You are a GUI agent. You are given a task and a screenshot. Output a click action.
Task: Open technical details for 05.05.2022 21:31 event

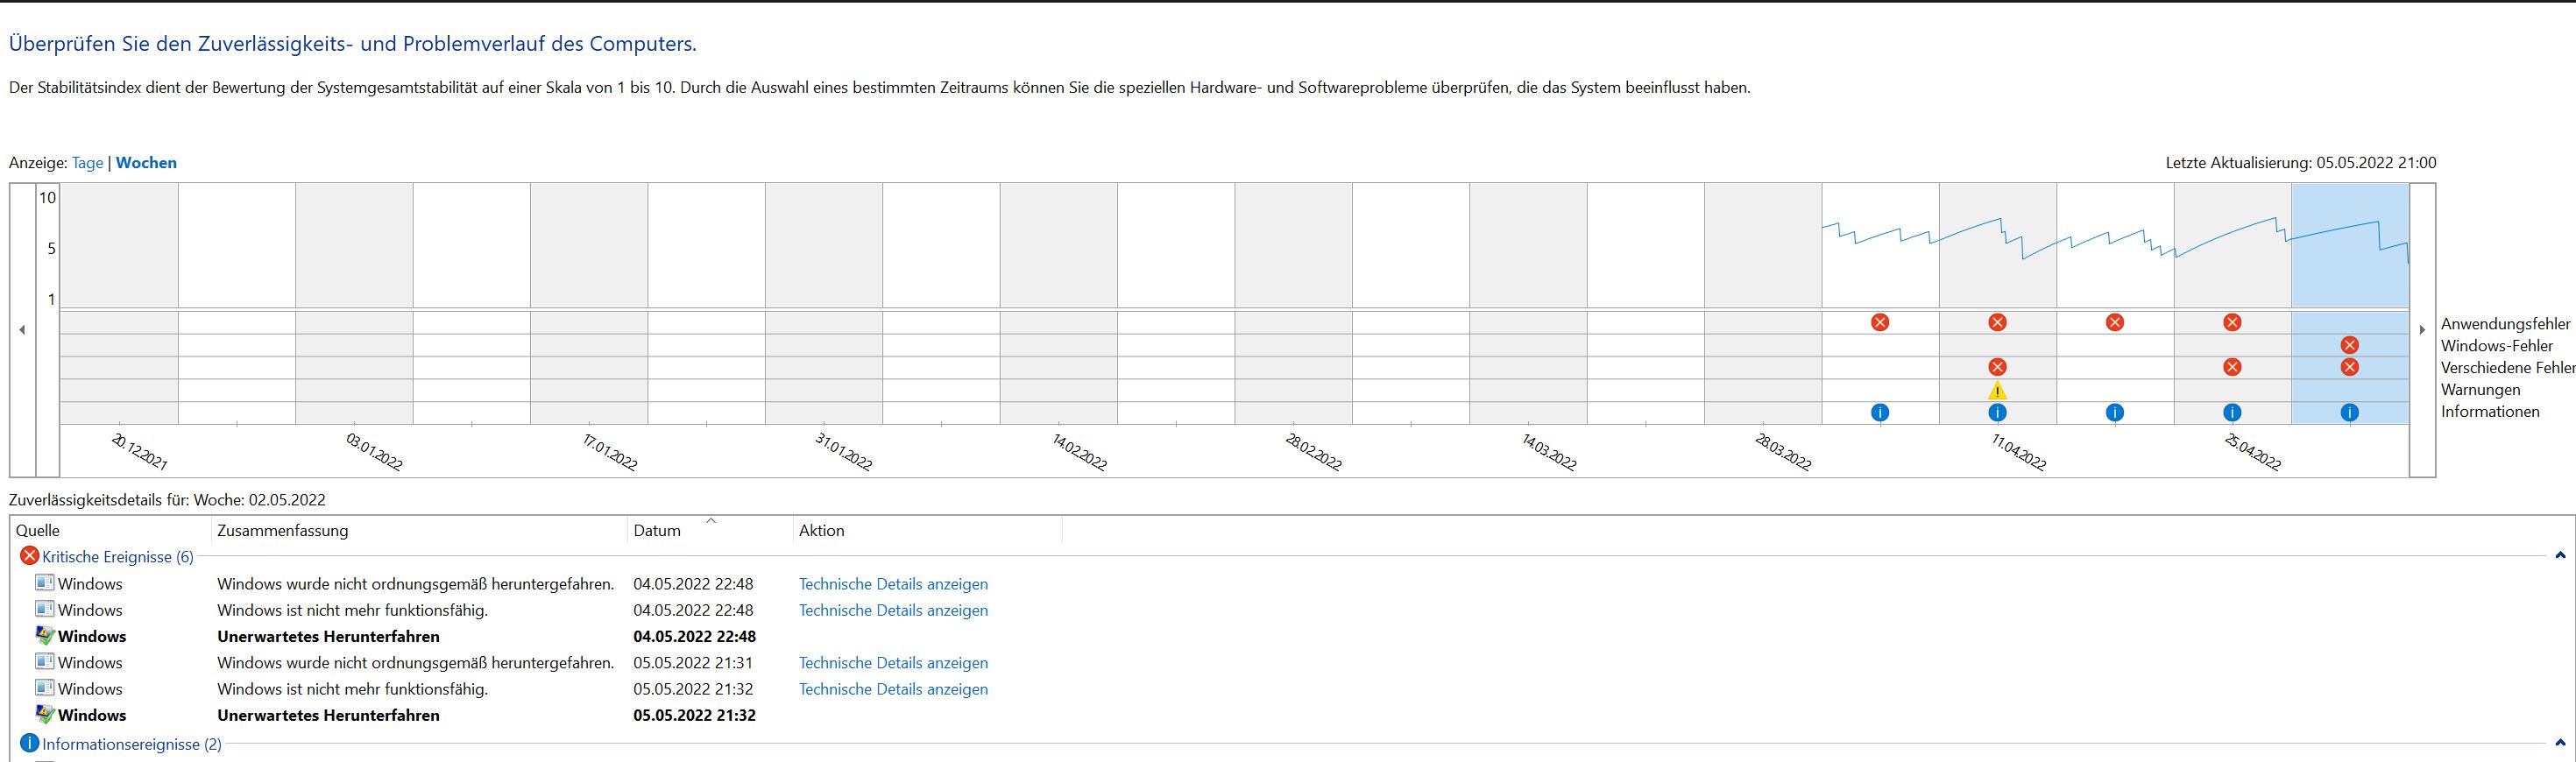[x=893, y=663]
